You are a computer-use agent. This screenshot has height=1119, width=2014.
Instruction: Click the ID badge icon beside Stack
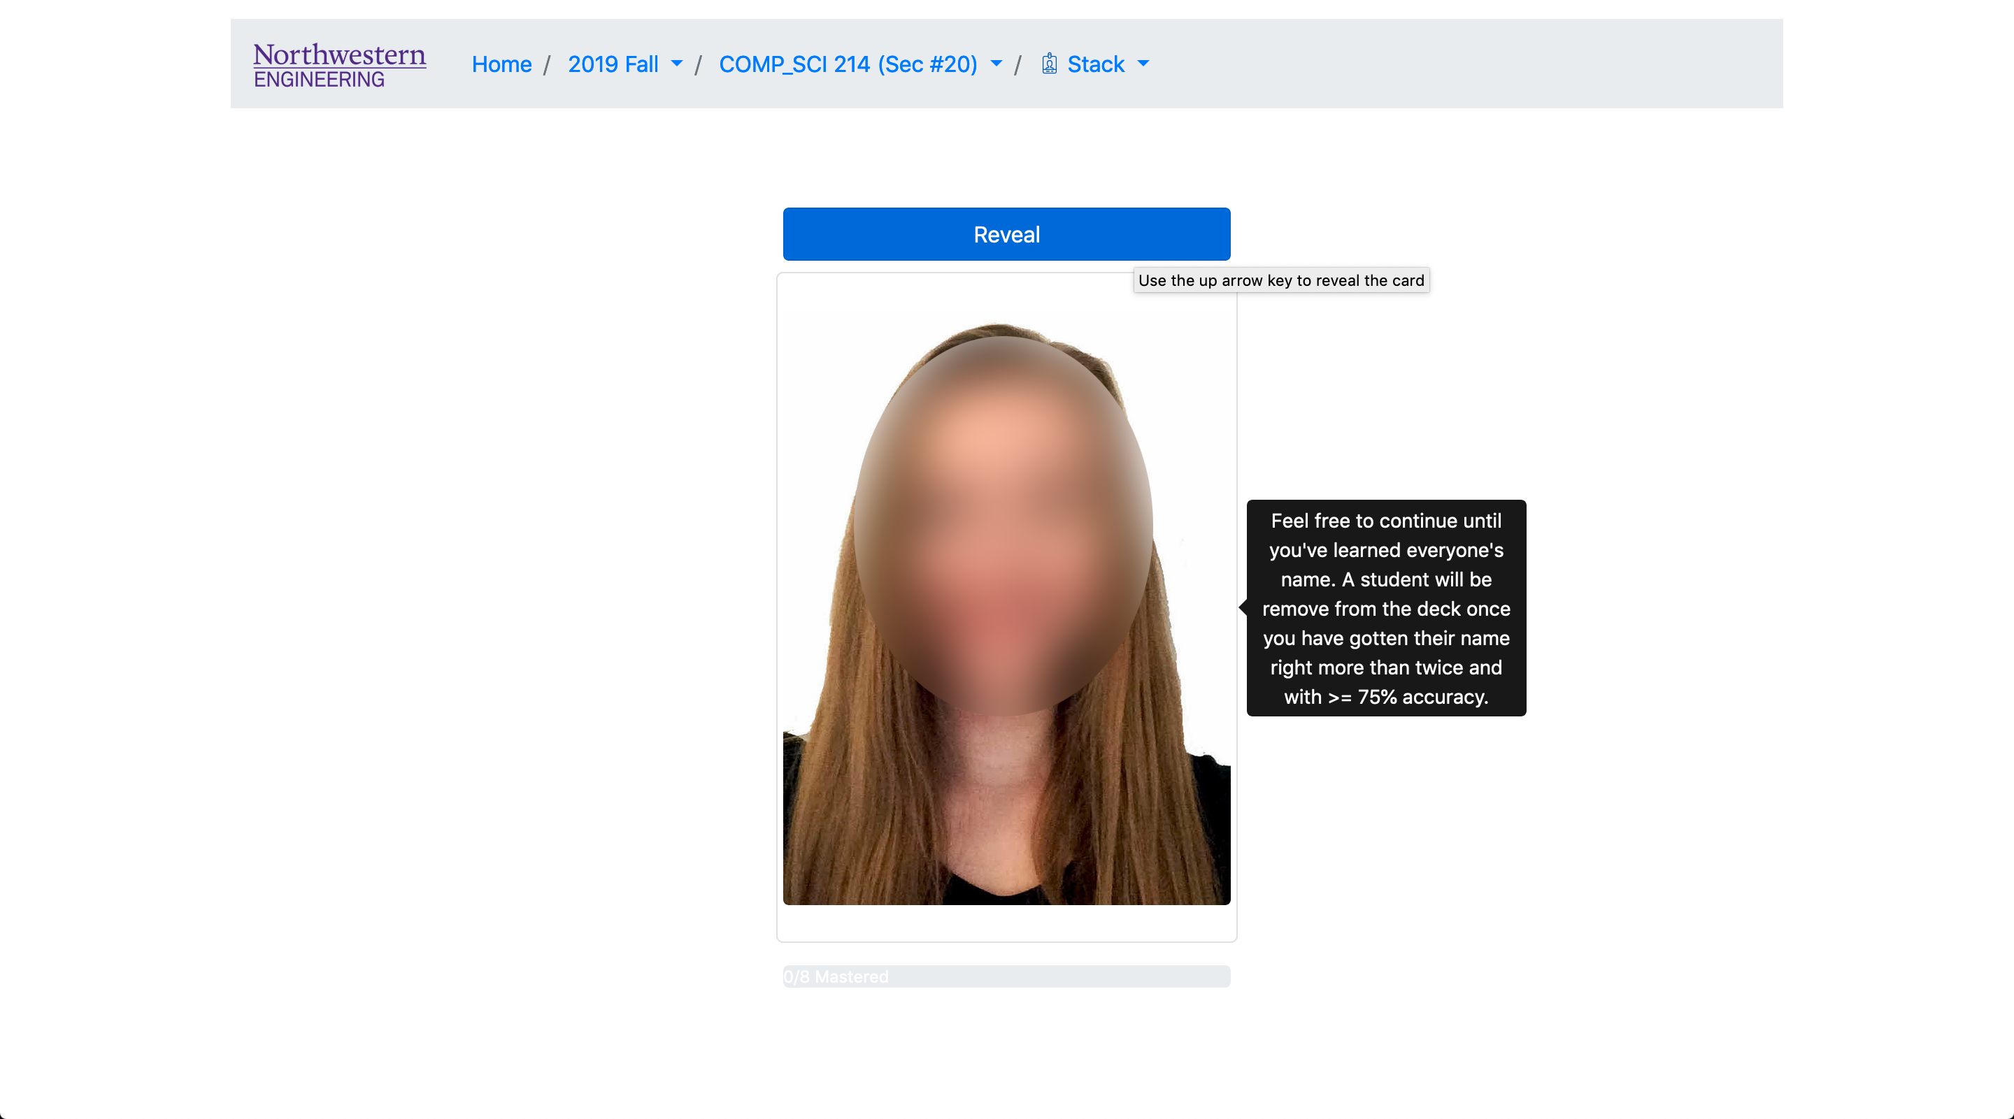[x=1049, y=64]
